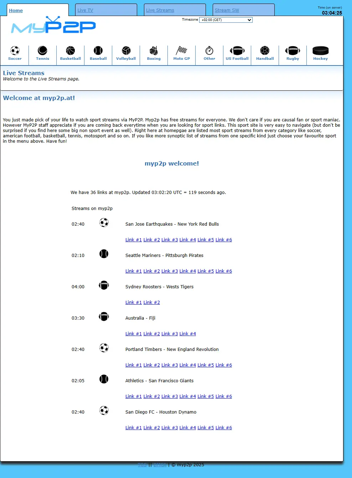
Task: Open Link #2 for Australia - Fiji
Action: click(151, 334)
